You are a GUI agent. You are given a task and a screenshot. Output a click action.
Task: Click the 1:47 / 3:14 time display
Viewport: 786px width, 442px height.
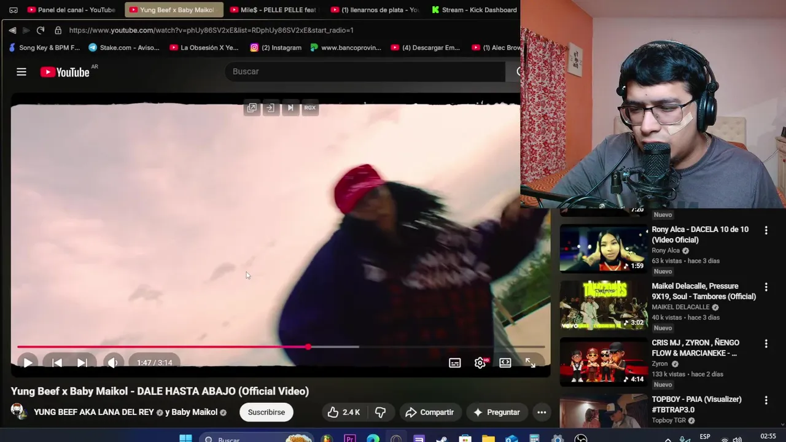154,363
